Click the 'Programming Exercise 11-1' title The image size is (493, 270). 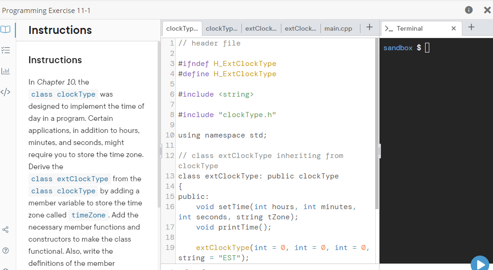(x=46, y=11)
